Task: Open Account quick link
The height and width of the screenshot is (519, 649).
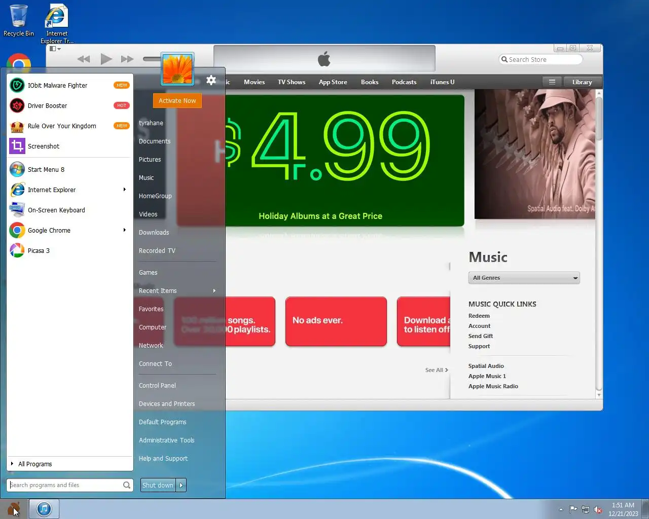Action: tap(479, 326)
